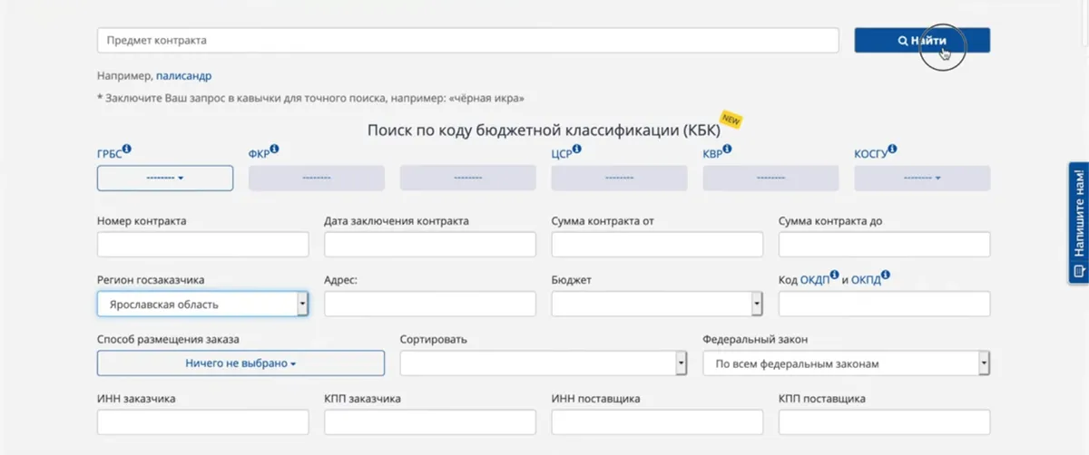The image size is (1089, 455).
Task: Open the Напишите нам! side tab
Action: coord(1078,223)
